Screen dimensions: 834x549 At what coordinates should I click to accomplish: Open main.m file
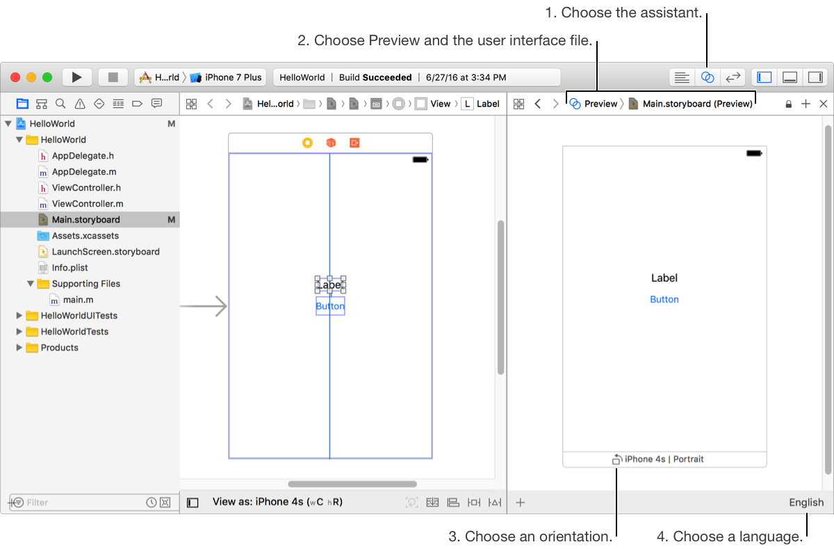[78, 300]
